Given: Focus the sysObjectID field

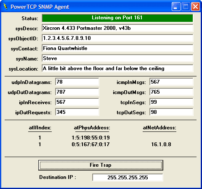Looking at the screenshot, I should tap(117, 38).
